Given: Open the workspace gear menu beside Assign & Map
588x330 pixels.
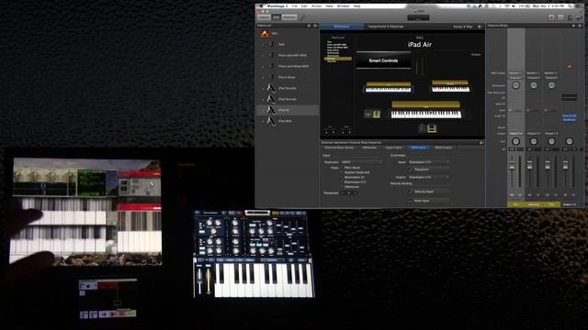Looking at the screenshot, I should (x=480, y=27).
